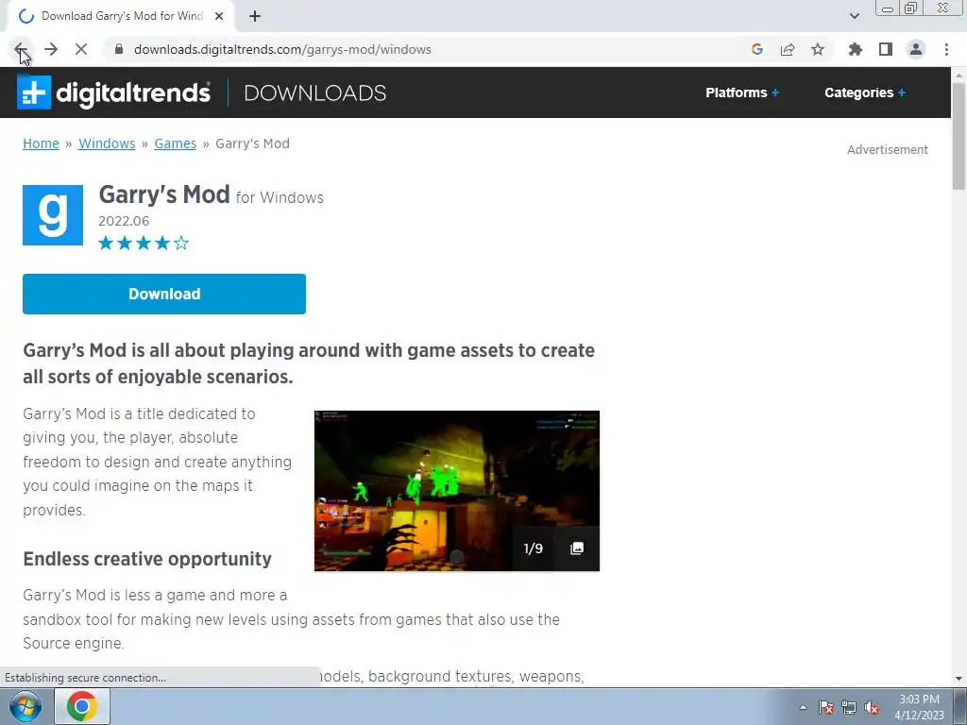
Task: Open the Garry's Mod screenshot thumbnail
Action: point(457,491)
